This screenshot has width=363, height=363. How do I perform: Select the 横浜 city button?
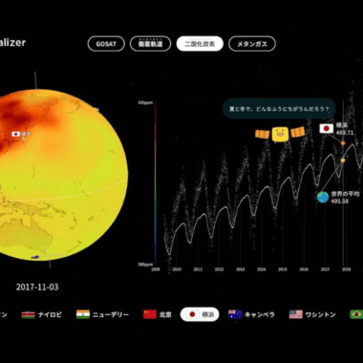tap(200, 314)
